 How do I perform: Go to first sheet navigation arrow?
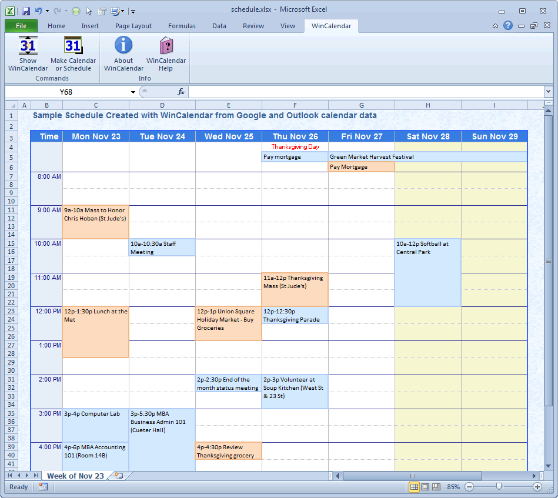[10, 476]
